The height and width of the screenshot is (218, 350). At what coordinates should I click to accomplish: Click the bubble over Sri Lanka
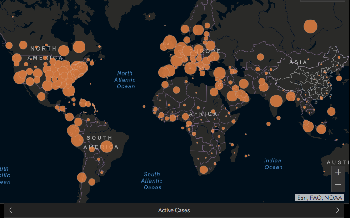[x=279, y=118]
